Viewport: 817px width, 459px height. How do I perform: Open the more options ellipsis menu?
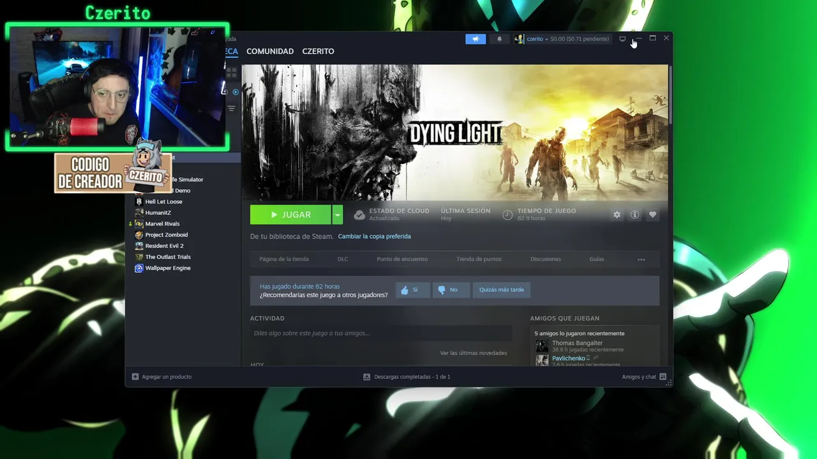point(641,259)
